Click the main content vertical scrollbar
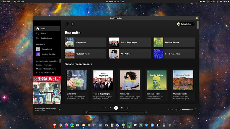230x129 pixels. pyautogui.click(x=198, y=25)
